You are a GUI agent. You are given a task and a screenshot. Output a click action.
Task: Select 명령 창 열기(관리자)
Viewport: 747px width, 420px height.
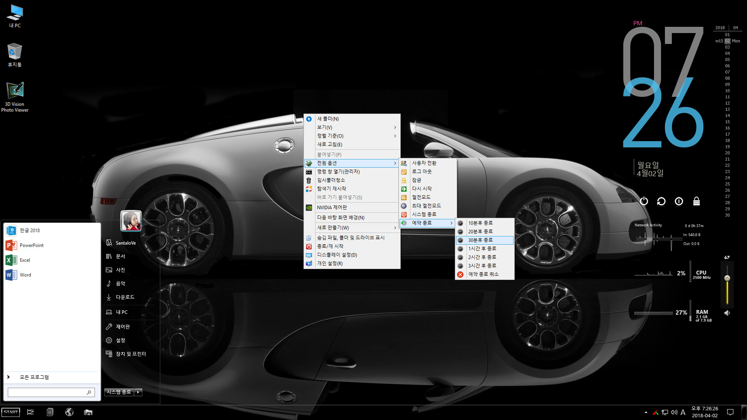(352, 172)
